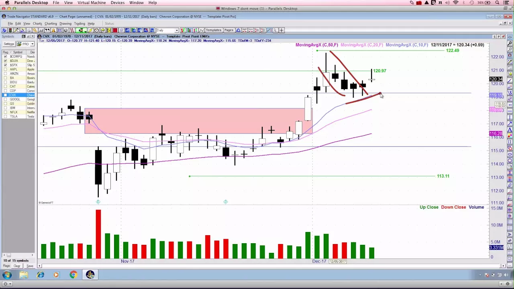
Task: Click the chart's right scroll arrow
Action: pyautogui.click(x=504, y=266)
